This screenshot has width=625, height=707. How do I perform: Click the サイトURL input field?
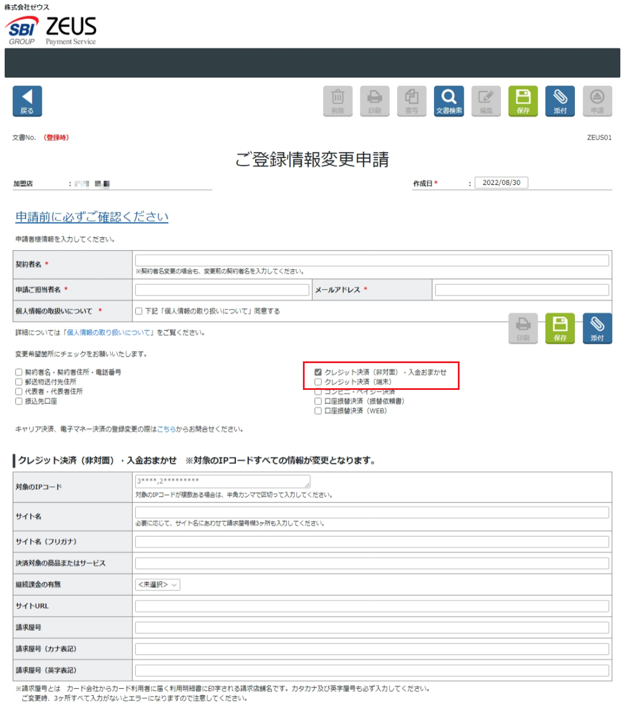pyautogui.click(x=372, y=606)
